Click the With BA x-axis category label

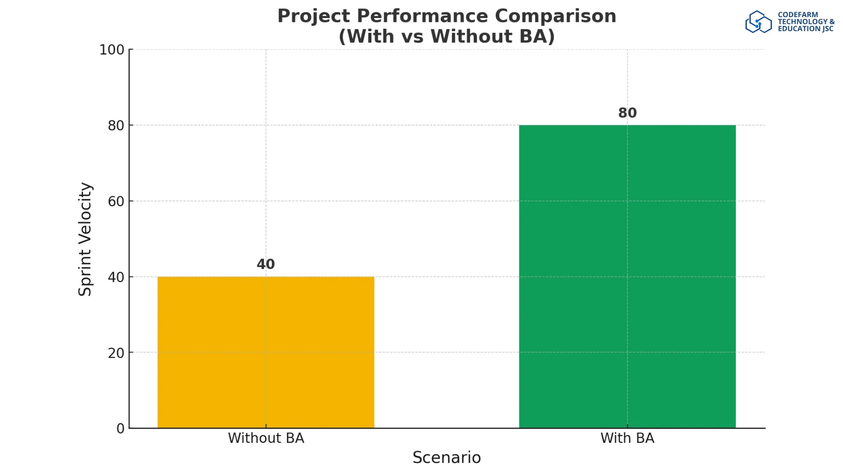pos(627,438)
